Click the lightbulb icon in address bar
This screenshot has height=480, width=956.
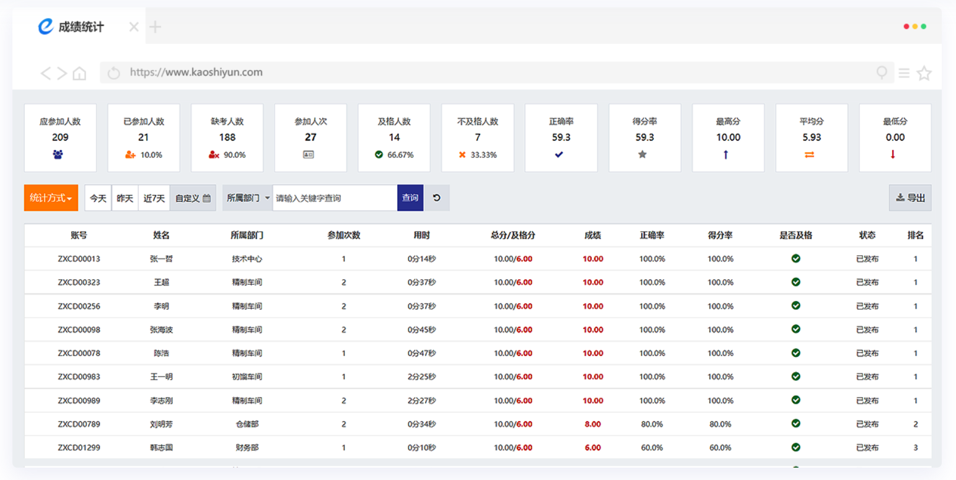881,73
